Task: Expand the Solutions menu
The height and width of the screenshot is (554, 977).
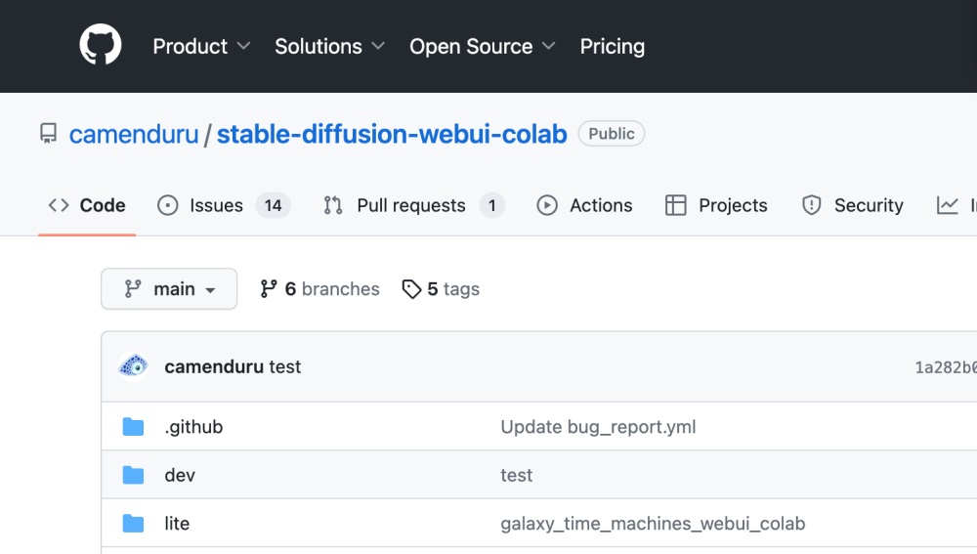Action: [x=329, y=46]
